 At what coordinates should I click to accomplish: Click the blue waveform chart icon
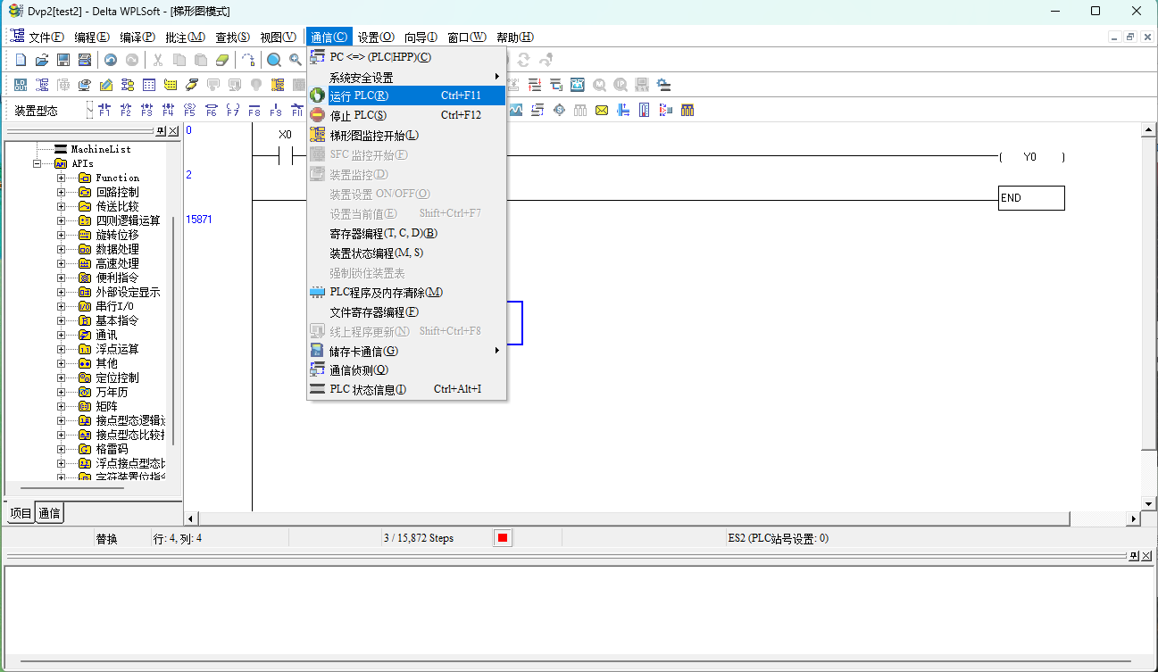pyautogui.click(x=516, y=110)
